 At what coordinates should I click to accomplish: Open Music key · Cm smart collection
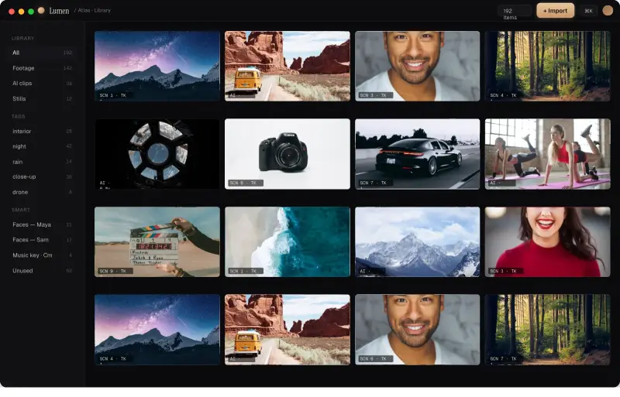click(x=42, y=255)
